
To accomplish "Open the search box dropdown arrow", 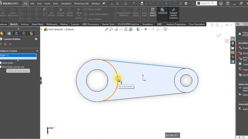I will pyautogui.click(x=216, y=3).
